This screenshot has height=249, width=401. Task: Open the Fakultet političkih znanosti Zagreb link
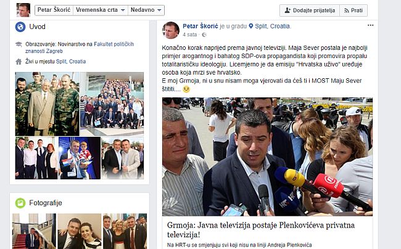[x=80, y=47]
